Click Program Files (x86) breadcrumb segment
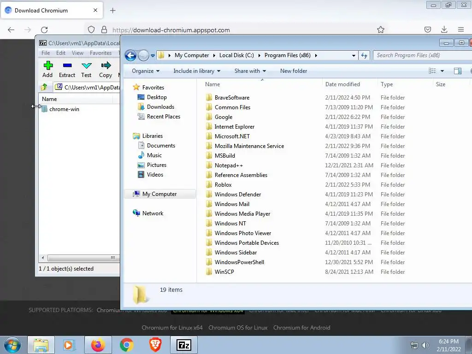This screenshot has width=472, height=354. point(288,55)
